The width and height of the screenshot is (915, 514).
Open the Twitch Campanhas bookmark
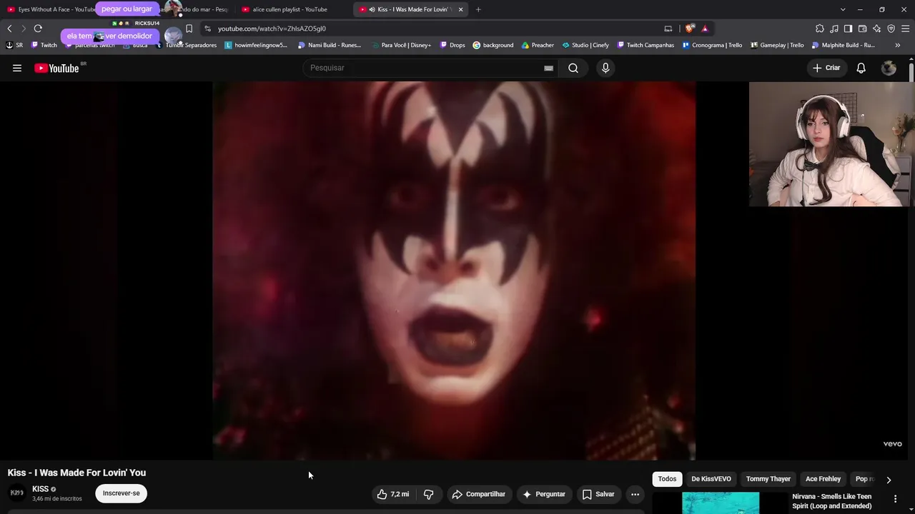point(646,45)
